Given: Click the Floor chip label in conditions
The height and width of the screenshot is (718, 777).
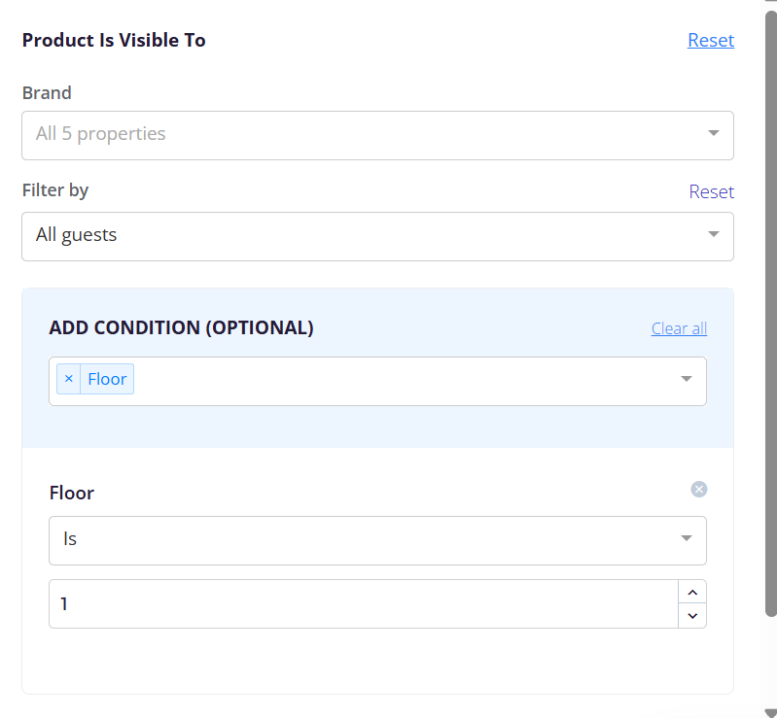Looking at the screenshot, I should pos(107,379).
